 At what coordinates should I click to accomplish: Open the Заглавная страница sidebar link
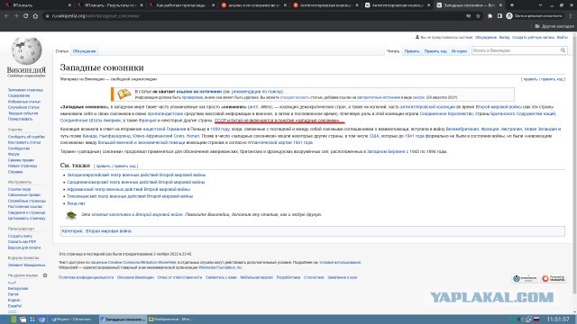(x=25, y=90)
